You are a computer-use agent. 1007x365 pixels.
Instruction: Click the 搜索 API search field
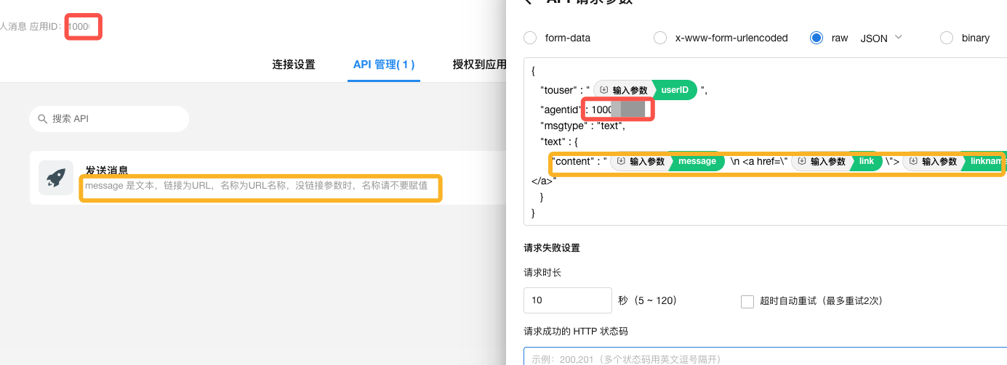click(109, 119)
